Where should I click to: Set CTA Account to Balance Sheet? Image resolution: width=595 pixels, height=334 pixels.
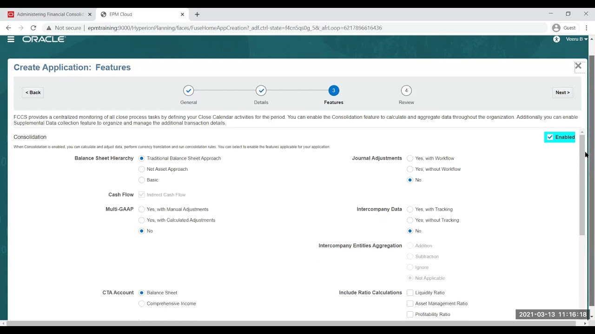click(142, 293)
